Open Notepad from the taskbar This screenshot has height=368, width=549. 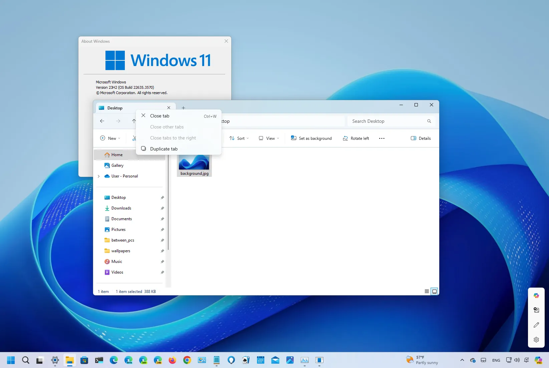click(x=217, y=360)
